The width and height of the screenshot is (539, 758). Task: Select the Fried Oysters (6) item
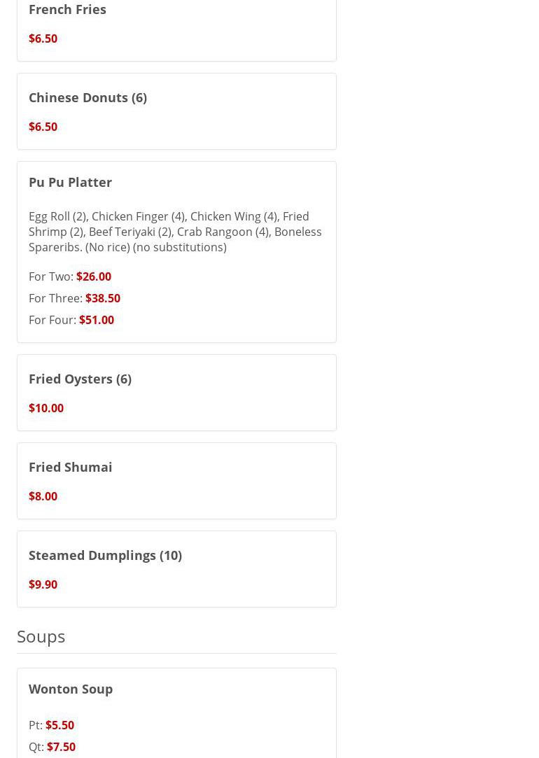[x=80, y=379]
